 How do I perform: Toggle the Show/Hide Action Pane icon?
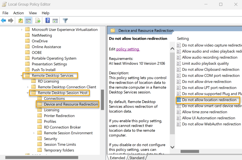55,20
